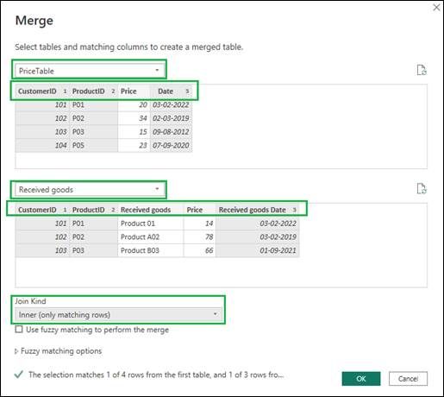Click the price 20 cell in PriceTable
The image size is (444, 397).
134,104
